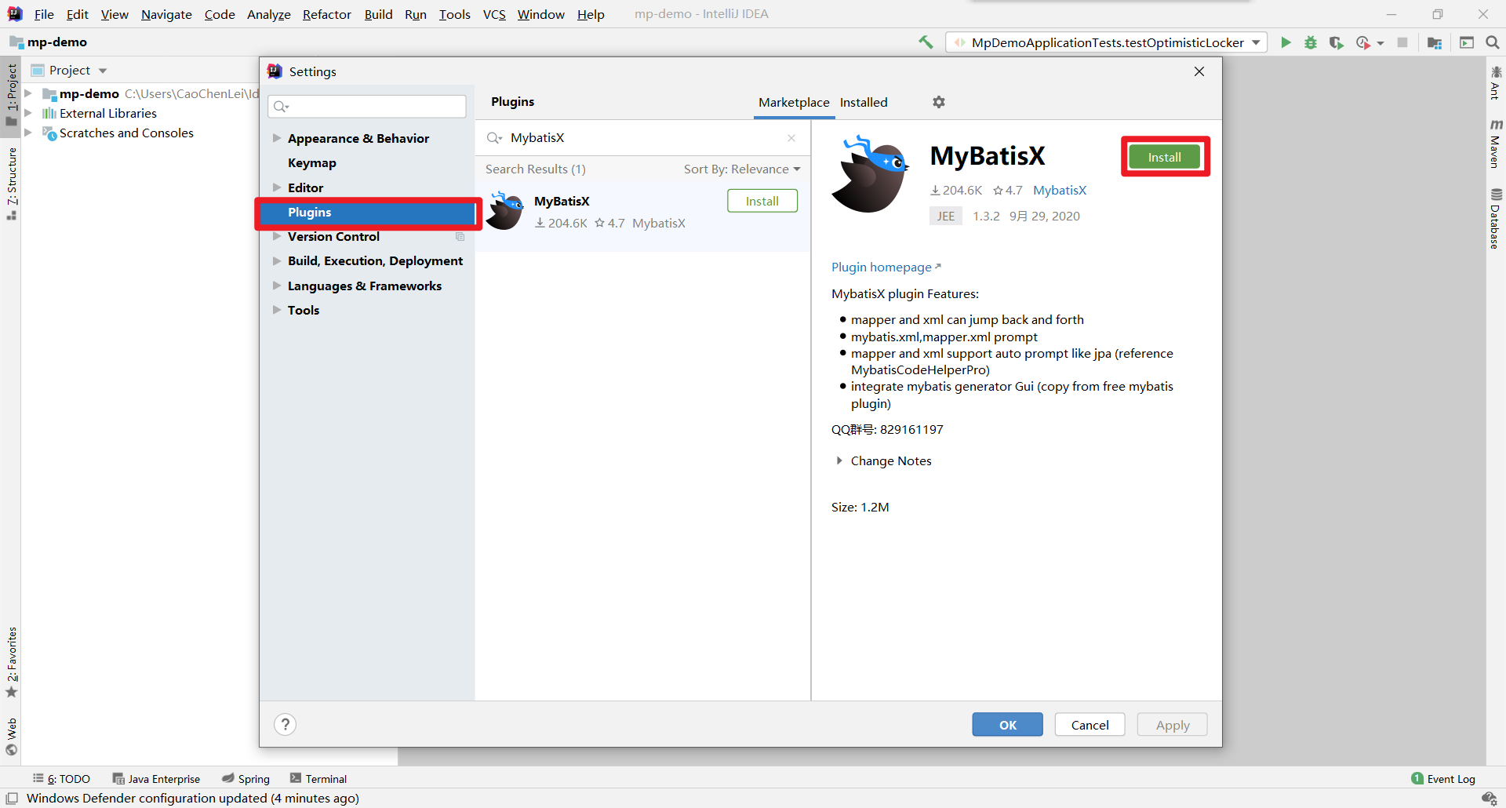The height and width of the screenshot is (808, 1506).
Task: Select Plugins in settings list
Action: 369,213
